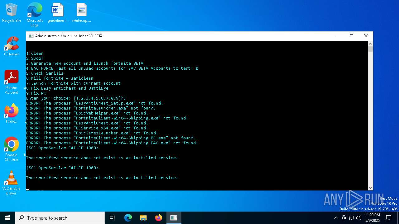399x224 pixels.
Task: Click the Task View taskbar button
Action: click(112, 218)
